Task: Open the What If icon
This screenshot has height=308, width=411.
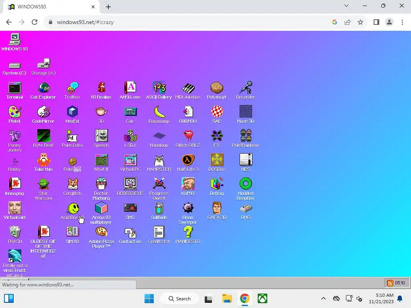Action: coord(101,163)
